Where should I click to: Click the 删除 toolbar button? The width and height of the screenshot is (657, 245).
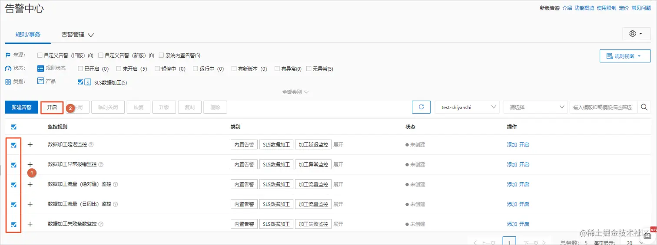pyautogui.click(x=215, y=107)
